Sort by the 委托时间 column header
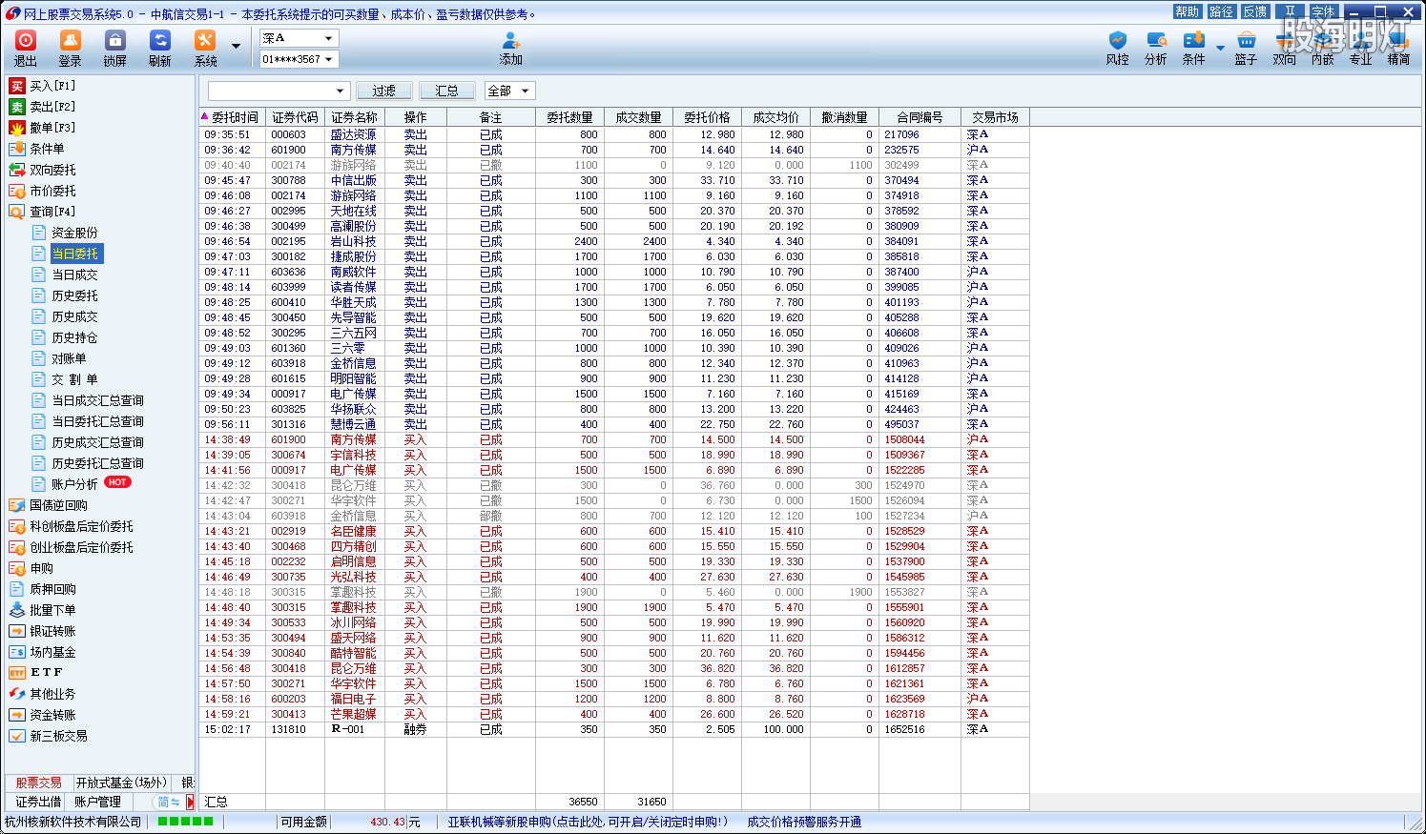Viewport: 1426px width, 834px height. pos(232,117)
